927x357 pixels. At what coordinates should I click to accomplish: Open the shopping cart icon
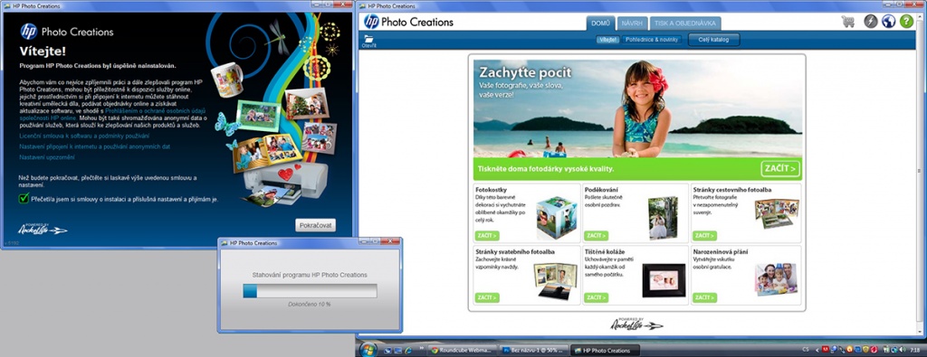coord(848,22)
